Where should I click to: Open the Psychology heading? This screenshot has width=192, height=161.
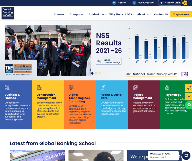[173, 95]
